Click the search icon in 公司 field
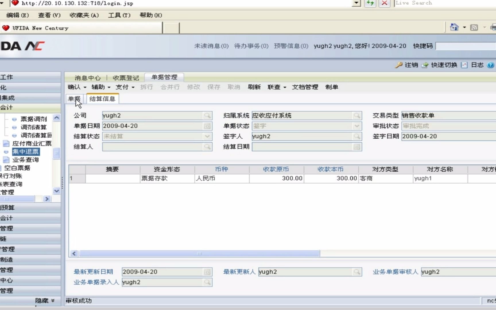496x310 pixels. point(207,115)
